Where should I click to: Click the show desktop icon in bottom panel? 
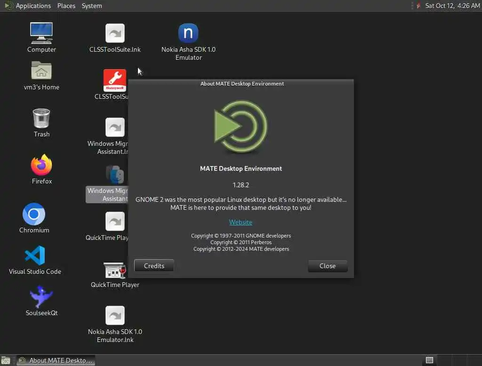tap(6, 360)
